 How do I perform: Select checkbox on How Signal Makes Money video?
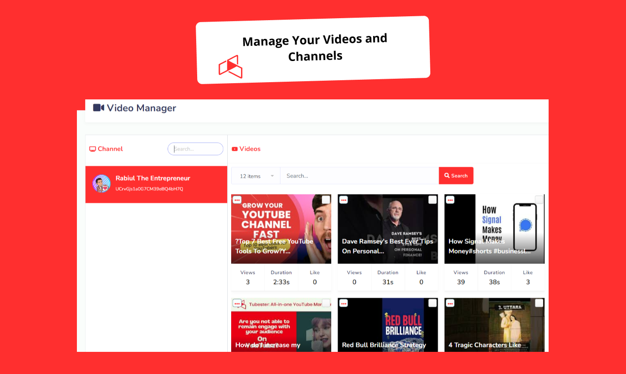pos(539,200)
